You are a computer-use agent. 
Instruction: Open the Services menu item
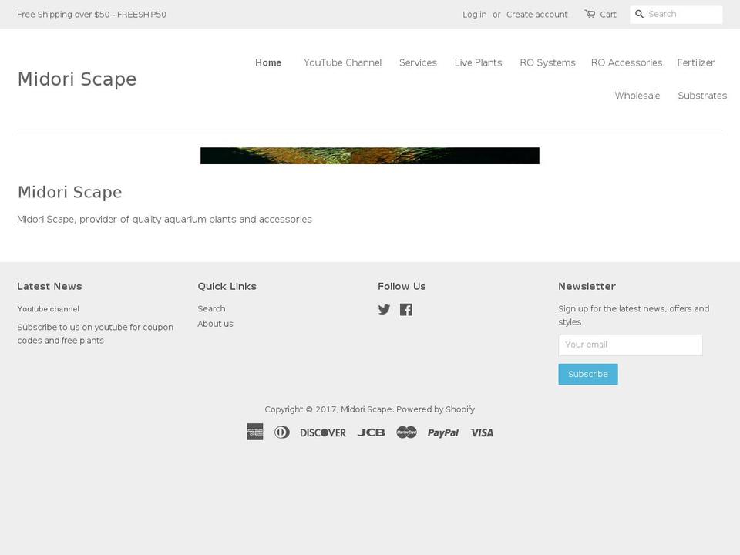[x=418, y=62]
